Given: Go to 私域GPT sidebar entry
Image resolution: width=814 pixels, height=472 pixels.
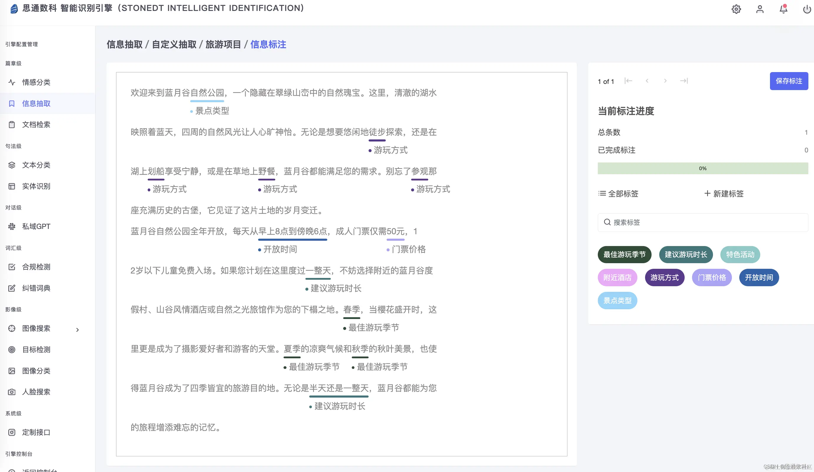Looking at the screenshot, I should pyautogui.click(x=36, y=226).
